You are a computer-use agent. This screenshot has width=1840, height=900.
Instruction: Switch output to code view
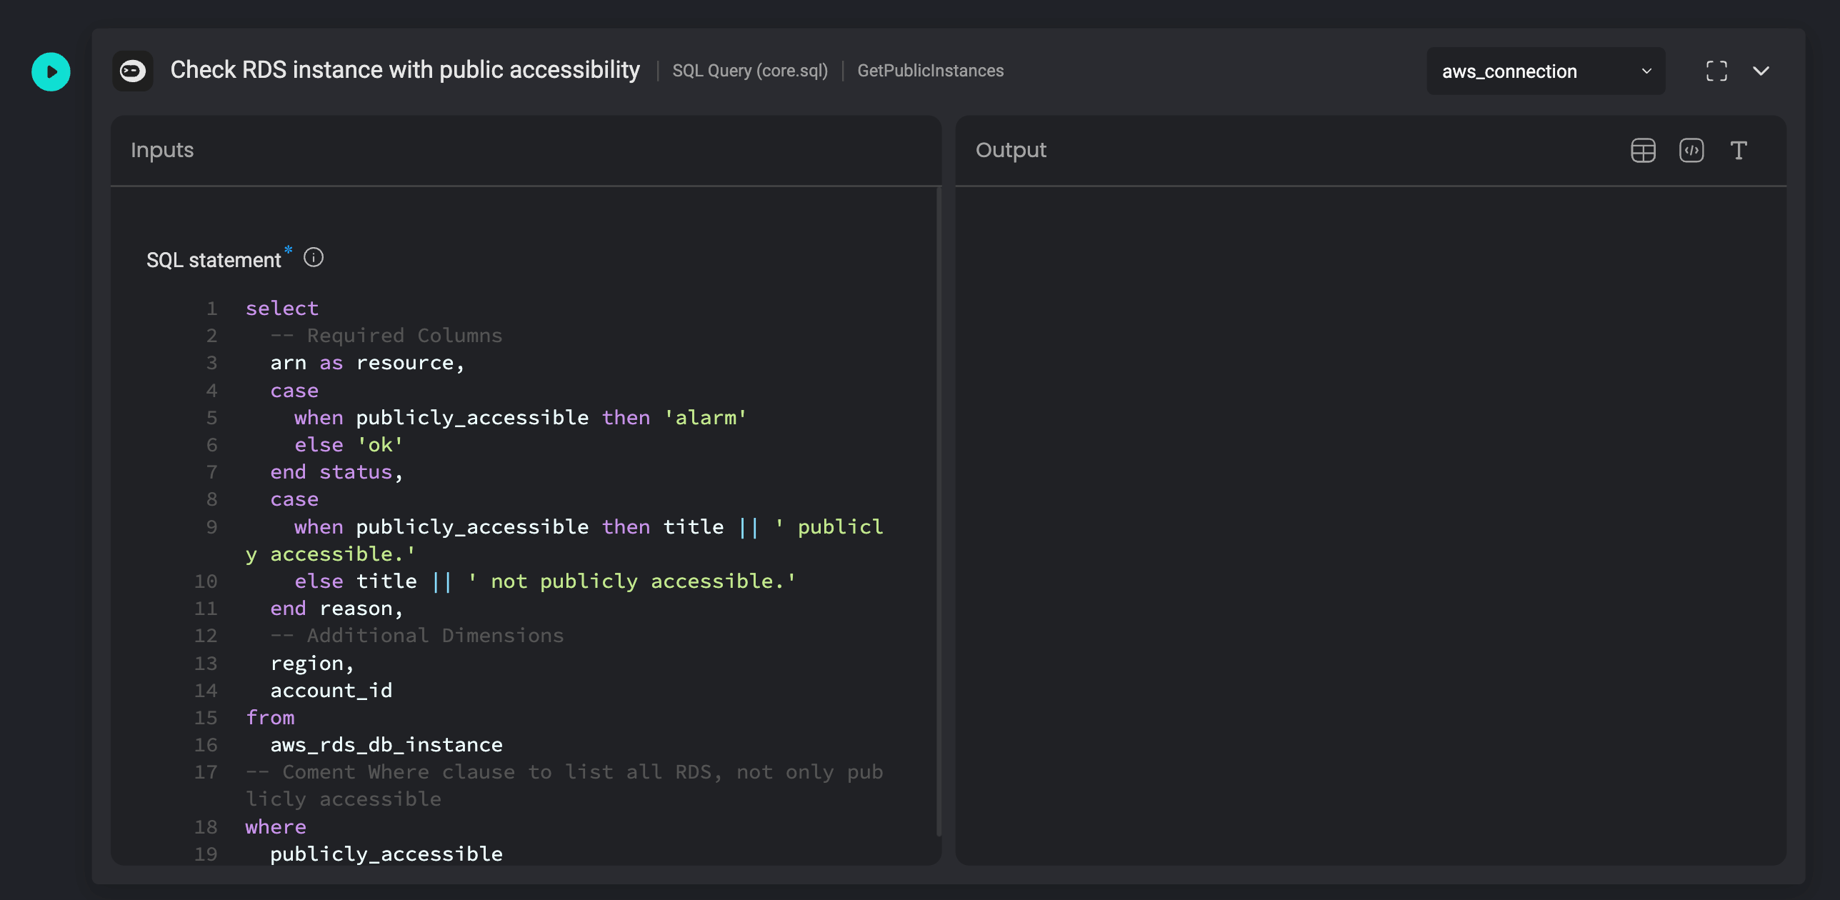coord(1691,151)
